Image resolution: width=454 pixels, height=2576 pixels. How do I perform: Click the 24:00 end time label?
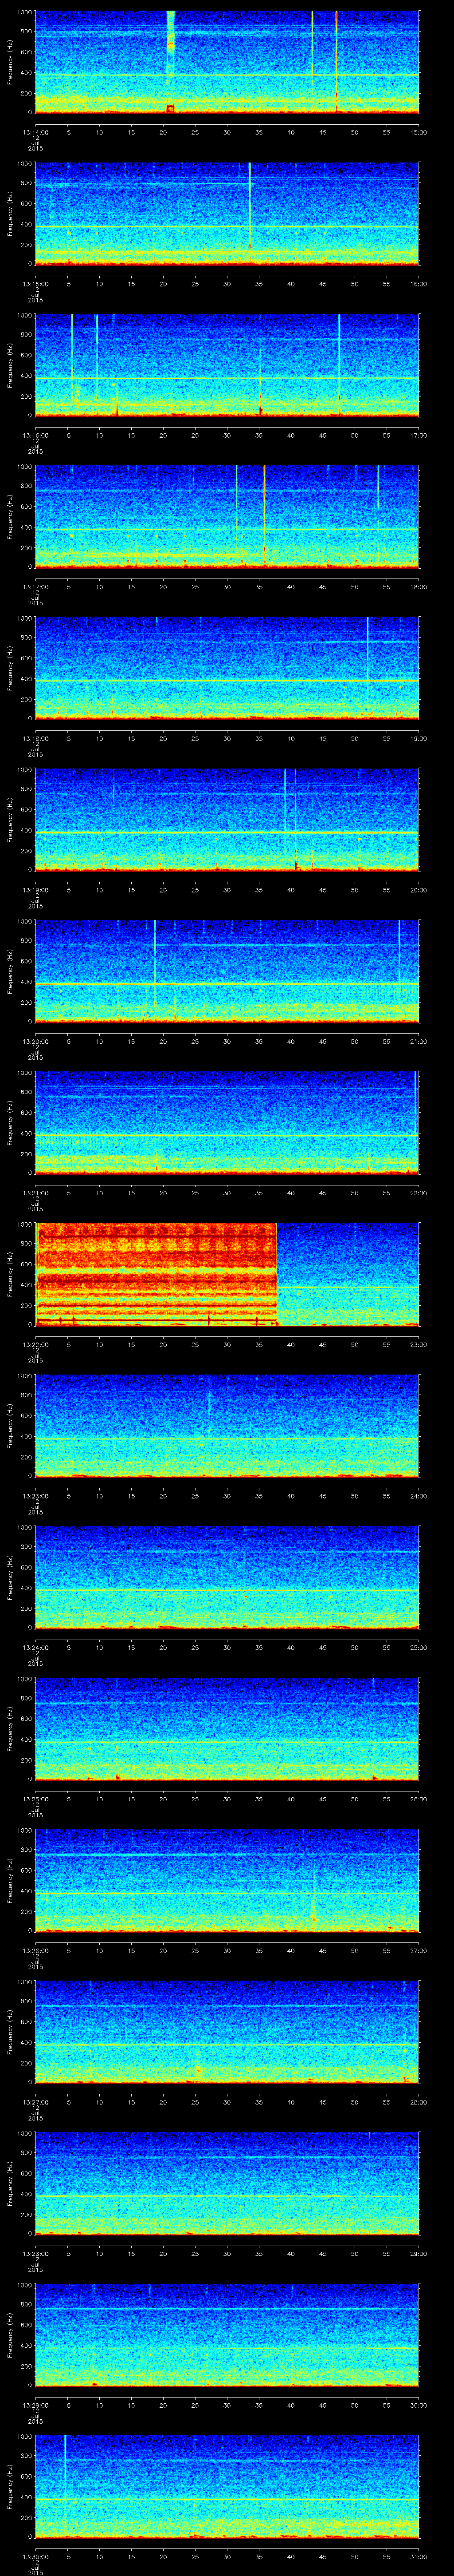pos(419,1496)
